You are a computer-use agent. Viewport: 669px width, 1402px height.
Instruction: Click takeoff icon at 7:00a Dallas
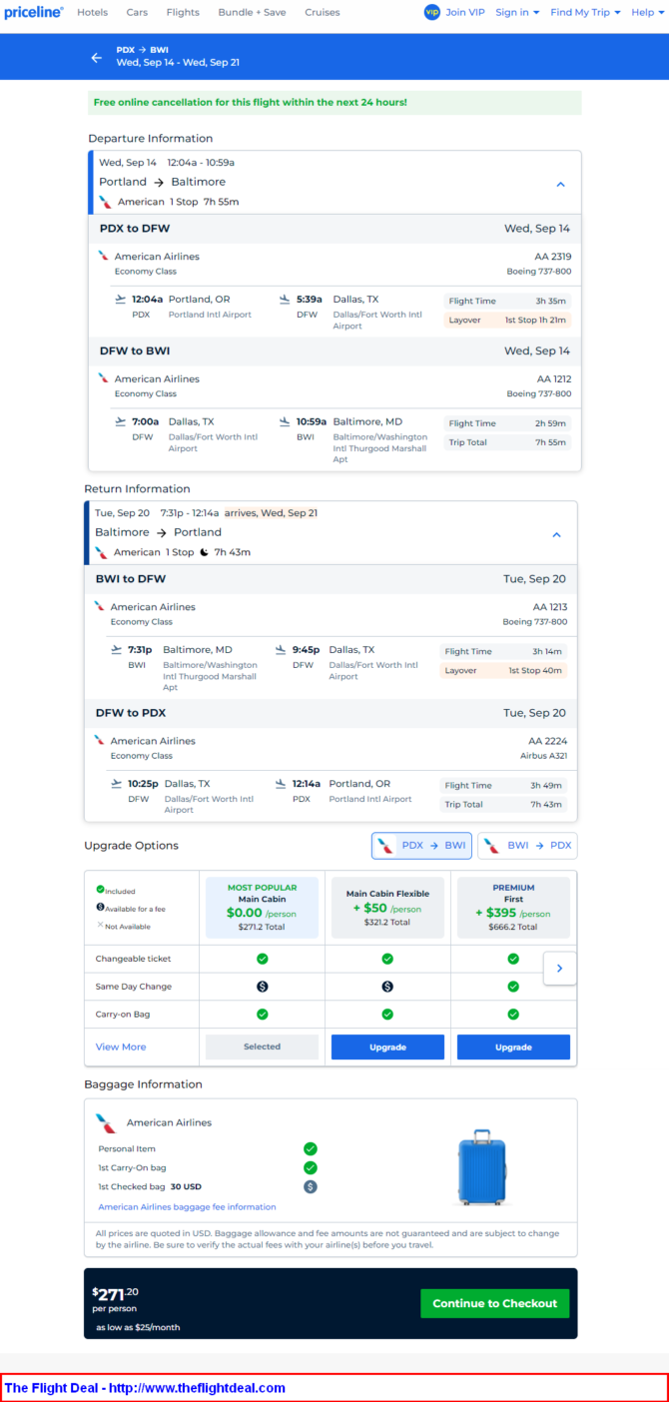121,421
